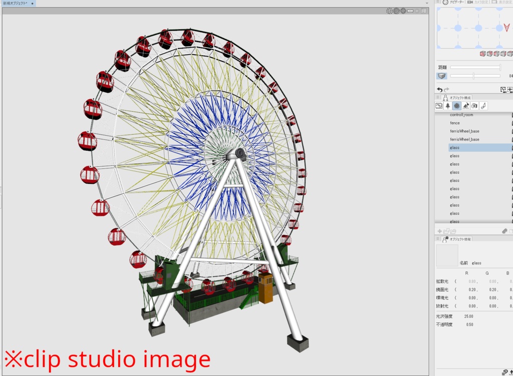Open the ナビゲーター tab

453,2
